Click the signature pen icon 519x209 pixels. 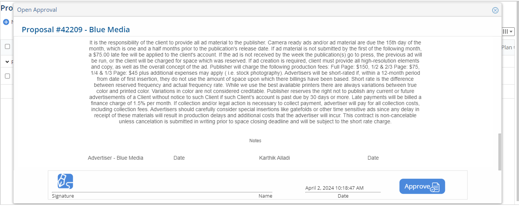pyautogui.click(x=65, y=181)
